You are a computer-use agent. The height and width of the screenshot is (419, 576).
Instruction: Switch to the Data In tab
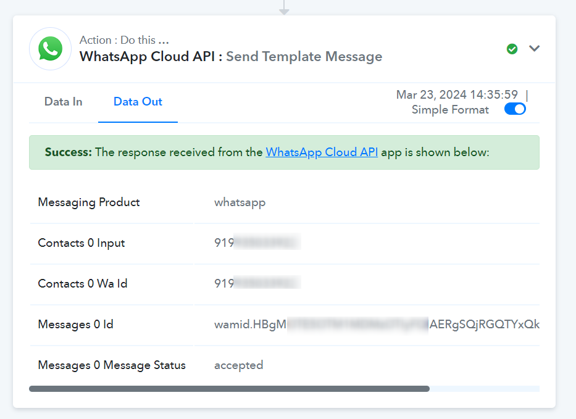tap(63, 102)
